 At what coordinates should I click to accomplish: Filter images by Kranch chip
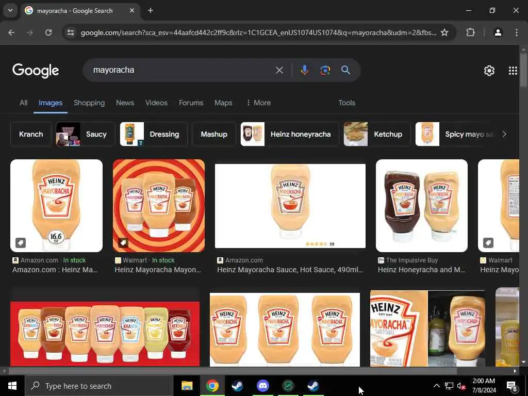(x=31, y=134)
